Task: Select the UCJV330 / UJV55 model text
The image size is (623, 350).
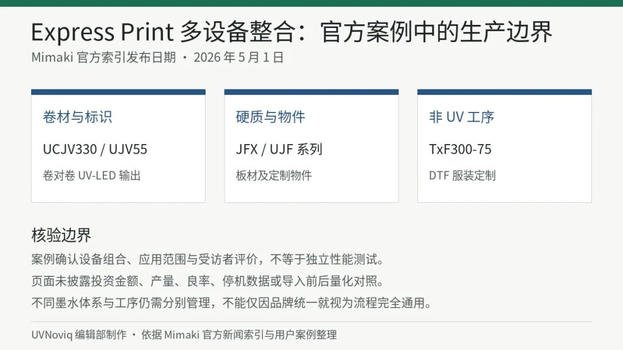Action: (95, 149)
